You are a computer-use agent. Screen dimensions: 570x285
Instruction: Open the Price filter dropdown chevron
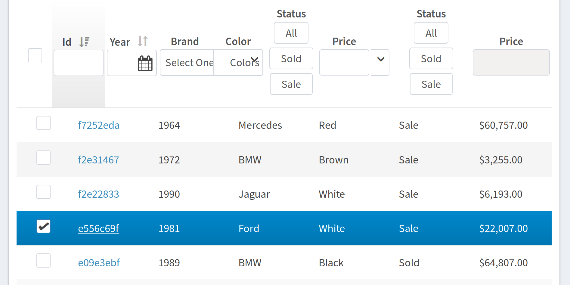[x=380, y=59]
